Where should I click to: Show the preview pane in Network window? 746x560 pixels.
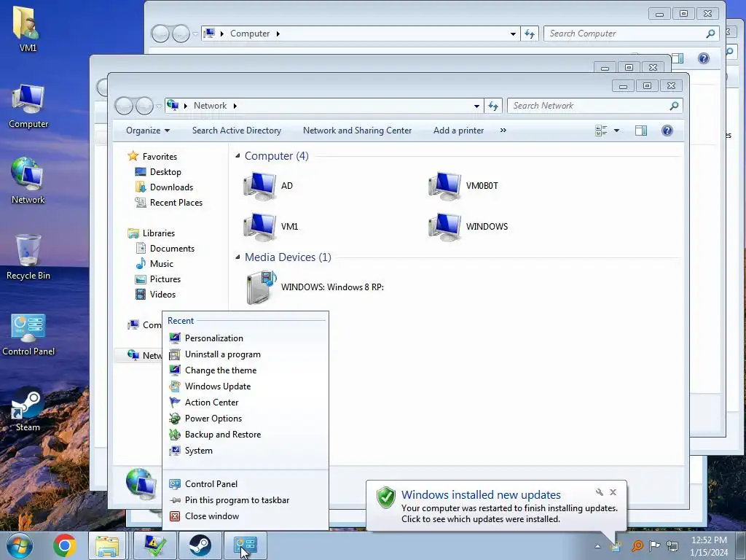point(641,131)
